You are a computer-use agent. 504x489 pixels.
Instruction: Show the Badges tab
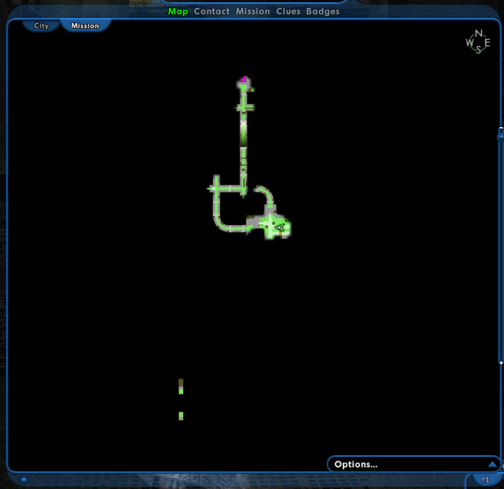pos(323,11)
